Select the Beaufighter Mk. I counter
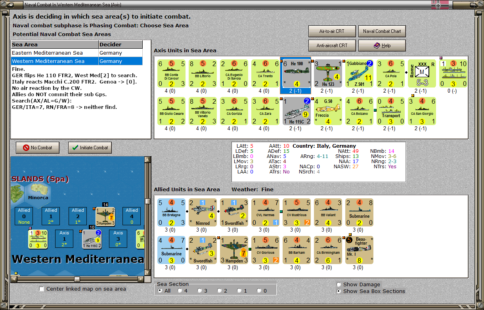 359,250
